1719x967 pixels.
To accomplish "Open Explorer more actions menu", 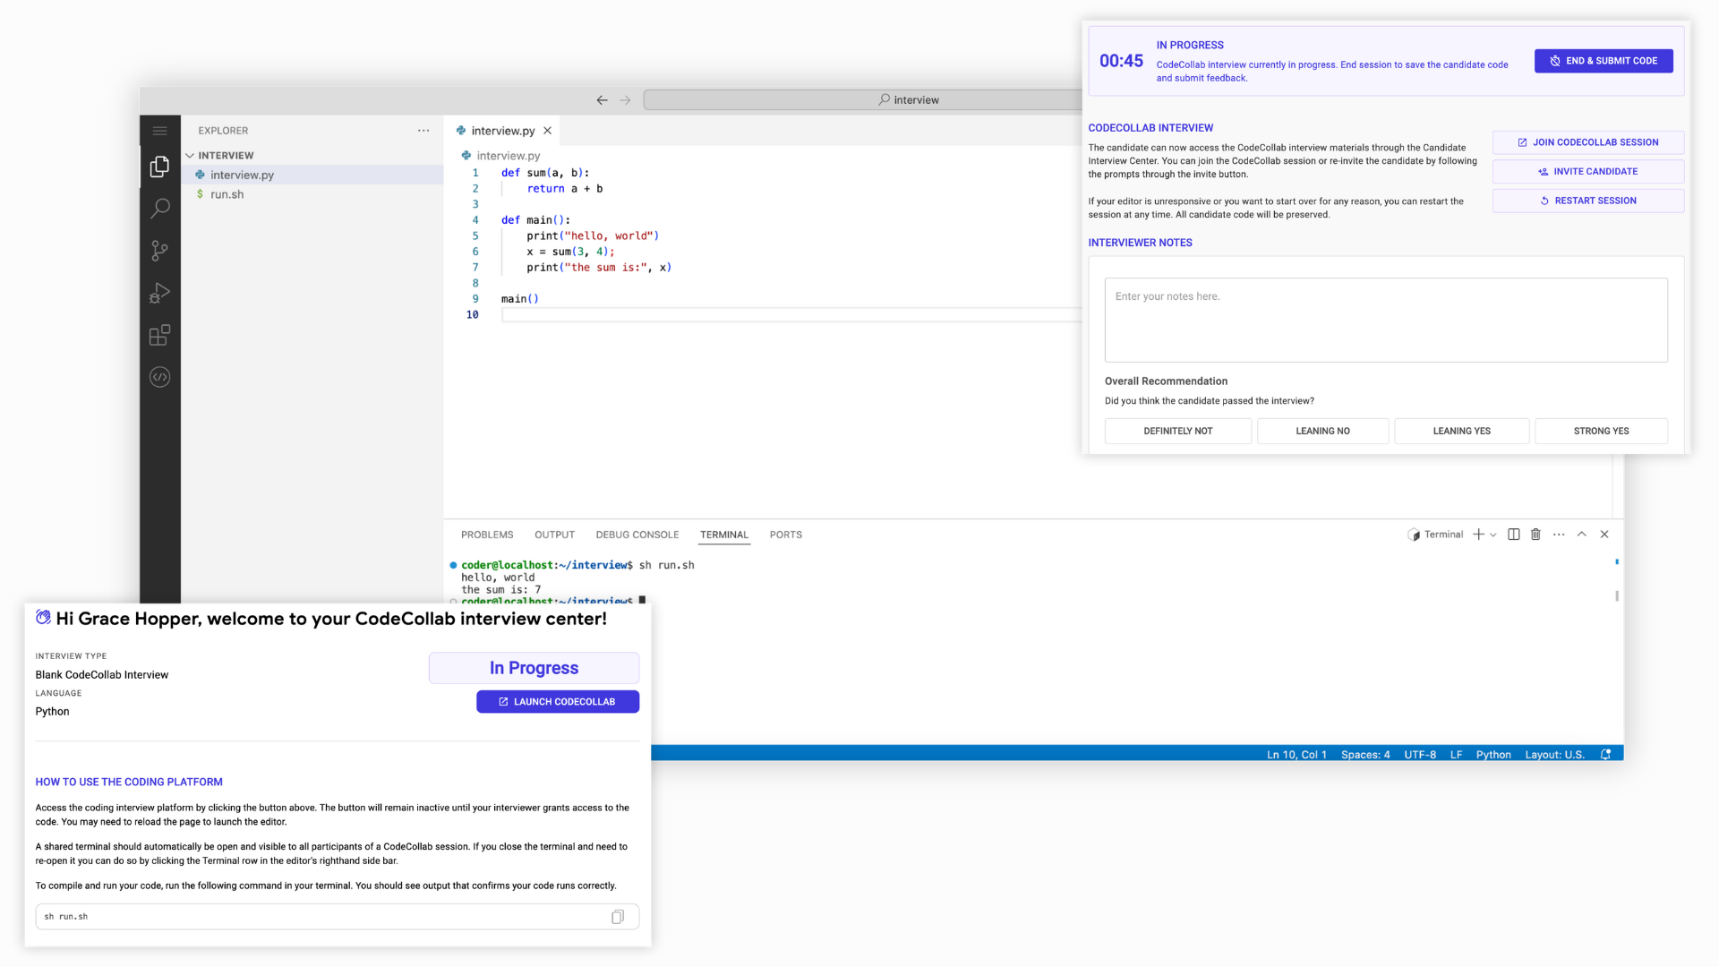I will point(423,130).
